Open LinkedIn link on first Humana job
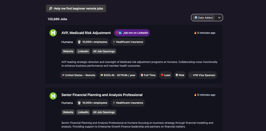Viewport: 266px width, 131px height. 83,51
